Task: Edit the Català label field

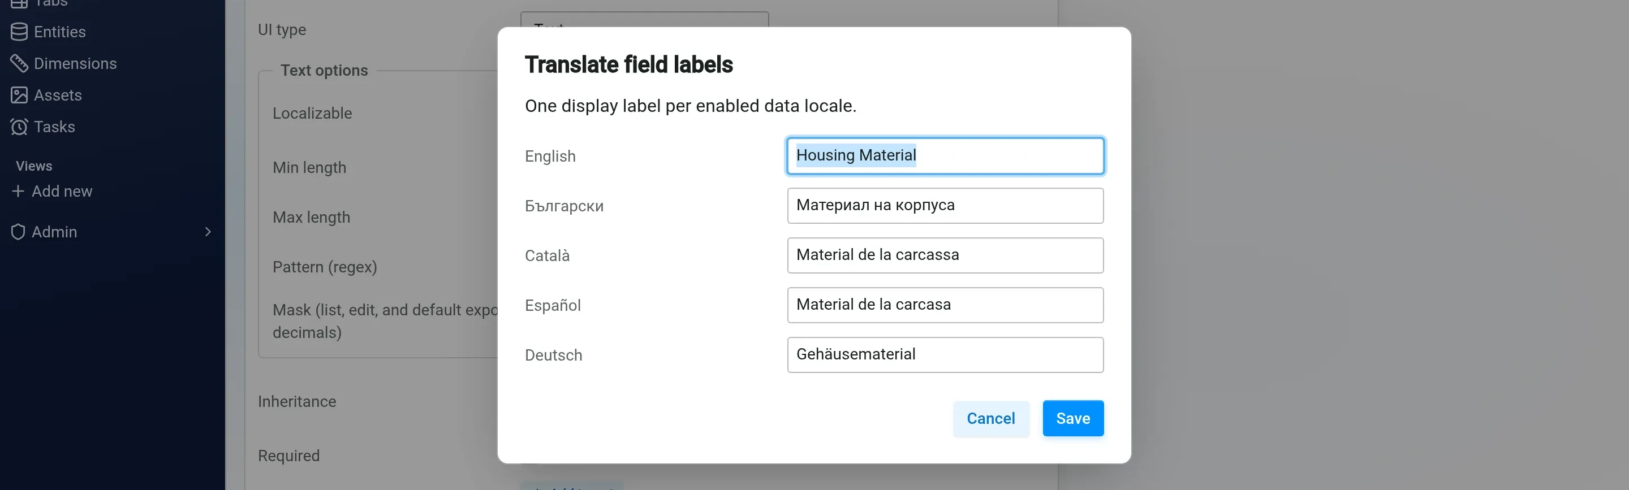Action: (x=945, y=255)
